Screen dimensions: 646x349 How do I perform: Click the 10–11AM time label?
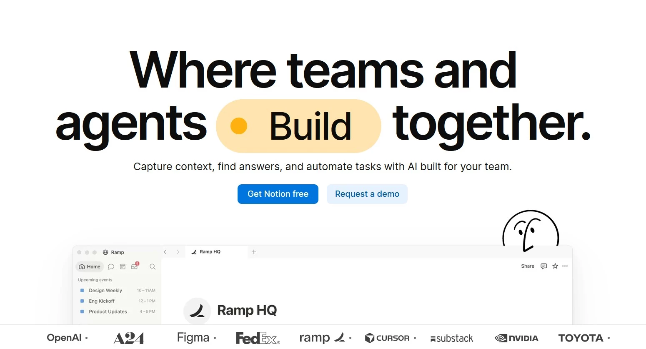(x=146, y=291)
